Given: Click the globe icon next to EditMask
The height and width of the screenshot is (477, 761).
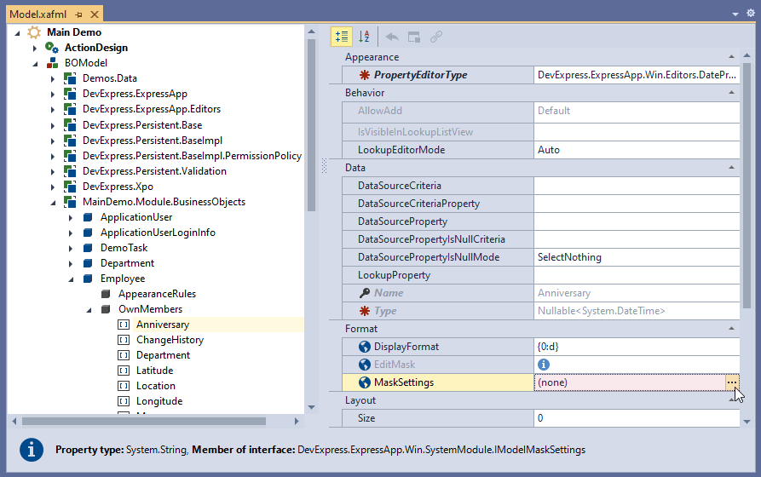Looking at the screenshot, I should point(365,365).
